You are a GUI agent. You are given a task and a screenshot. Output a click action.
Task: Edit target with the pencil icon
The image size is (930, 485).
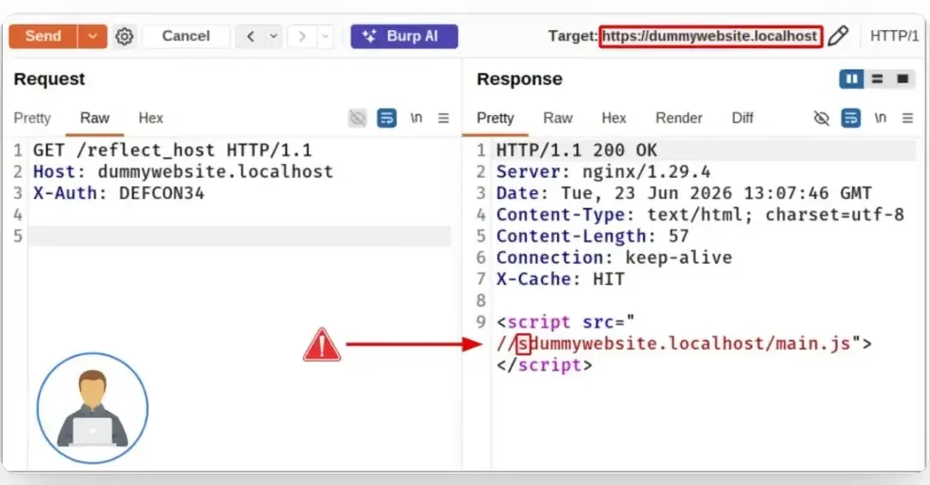837,36
